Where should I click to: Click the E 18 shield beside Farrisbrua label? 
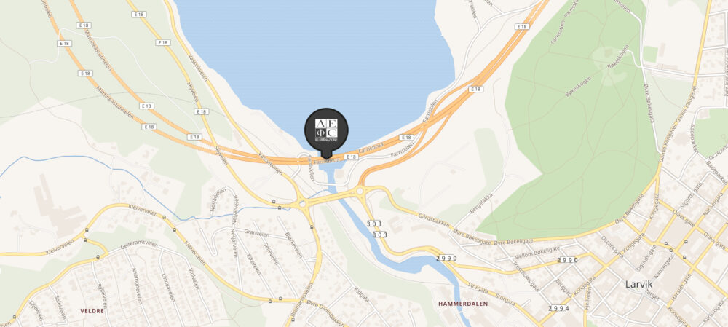coord(352,157)
